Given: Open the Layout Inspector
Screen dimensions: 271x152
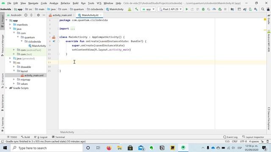Looking at the screenshot, I should pos(253,137).
